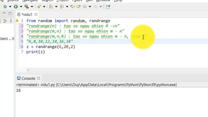Viewport: 208px width, 117px height.
Task: Open the Previous Annotation dropdown arrow
Action: click(x=67, y=6)
